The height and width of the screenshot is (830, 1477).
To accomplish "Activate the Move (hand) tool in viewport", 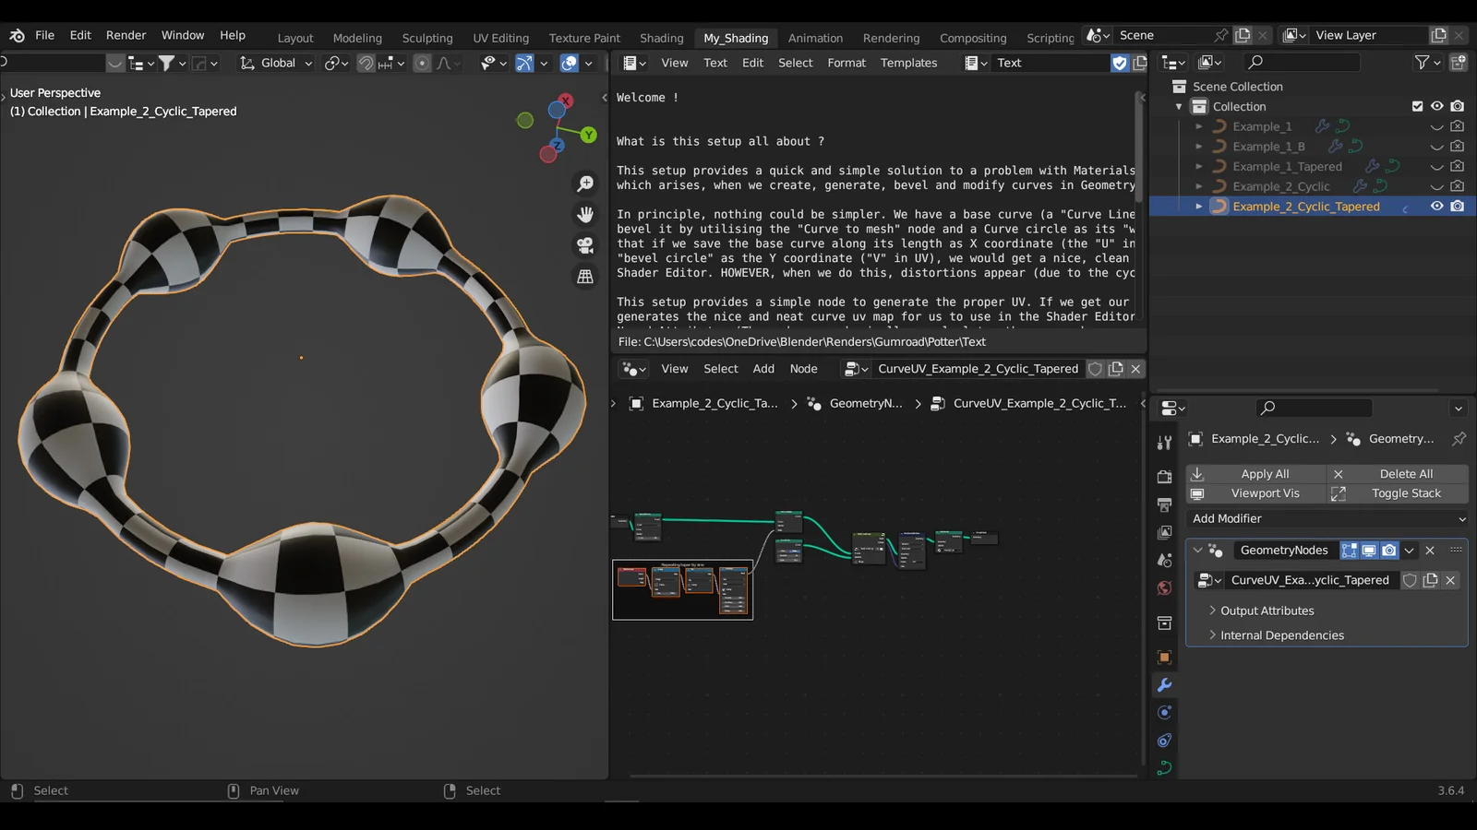I will pyautogui.click(x=585, y=214).
